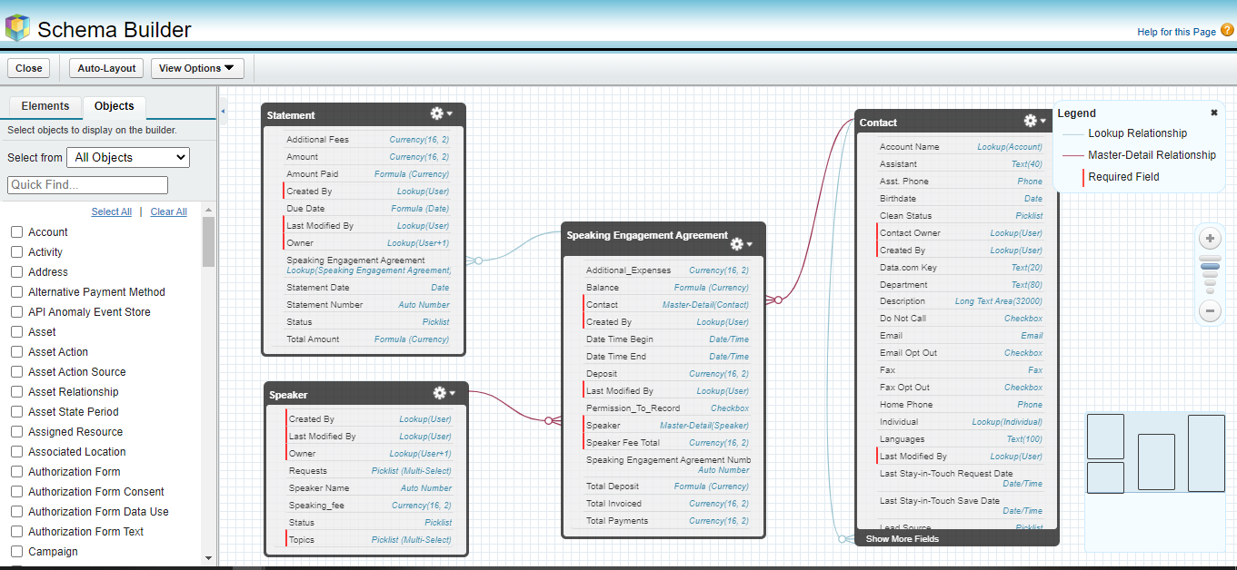Select the Speaking_fee field
Image resolution: width=1237 pixels, height=570 pixels.
(x=369, y=506)
